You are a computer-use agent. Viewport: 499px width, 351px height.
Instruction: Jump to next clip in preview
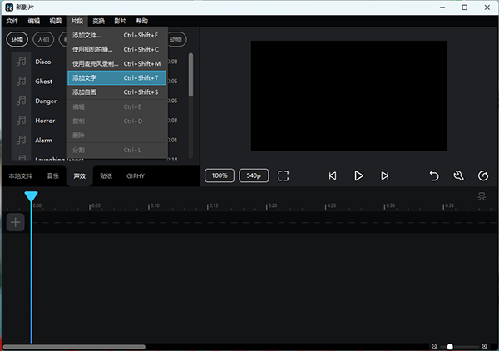tap(385, 175)
